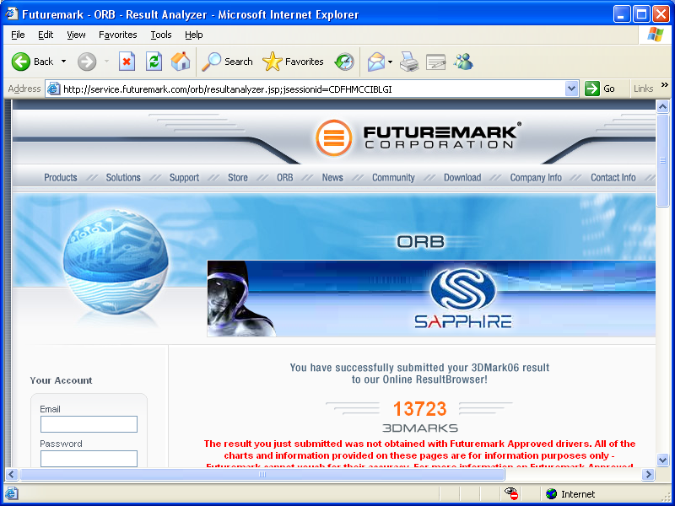Click the Links toolbar label
The height and width of the screenshot is (506, 675).
643,89
